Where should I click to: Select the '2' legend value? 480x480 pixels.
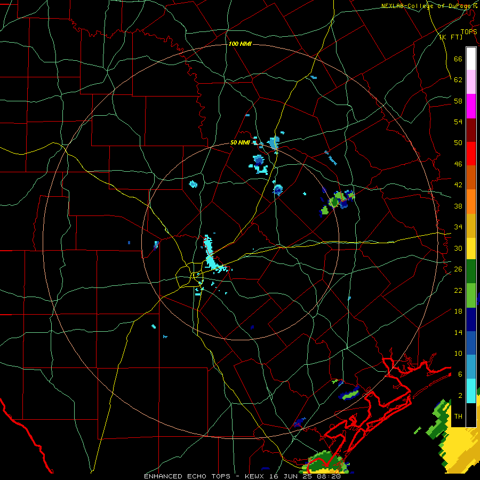click(460, 396)
